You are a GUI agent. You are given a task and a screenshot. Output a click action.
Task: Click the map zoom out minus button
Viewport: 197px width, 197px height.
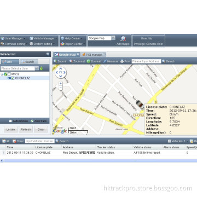(x=61, y=88)
